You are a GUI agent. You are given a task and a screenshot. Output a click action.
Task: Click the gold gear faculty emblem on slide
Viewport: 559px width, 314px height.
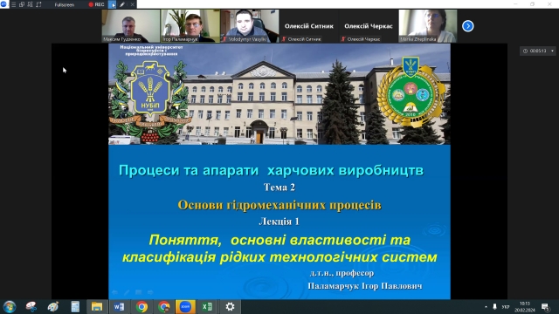click(411, 92)
